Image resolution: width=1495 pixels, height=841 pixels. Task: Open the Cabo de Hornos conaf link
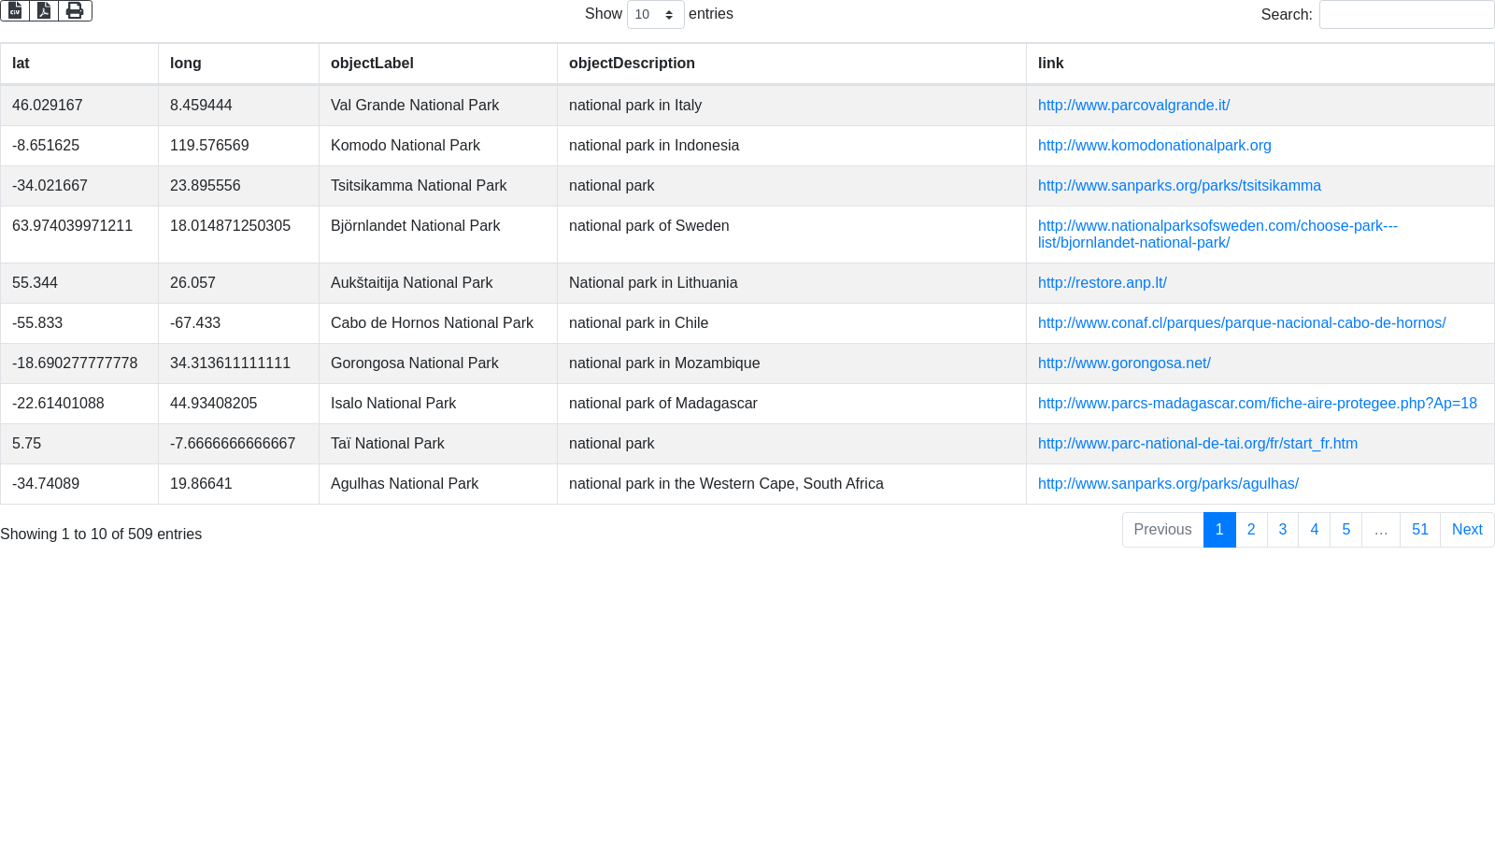1241,323
